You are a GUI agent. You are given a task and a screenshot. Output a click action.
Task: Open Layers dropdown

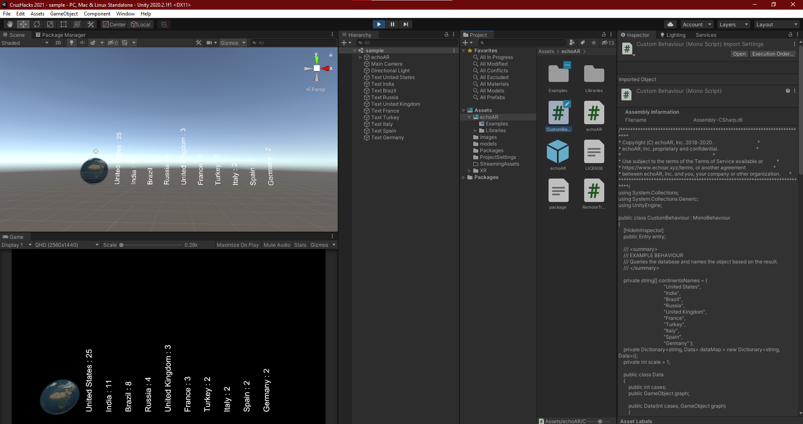click(734, 24)
